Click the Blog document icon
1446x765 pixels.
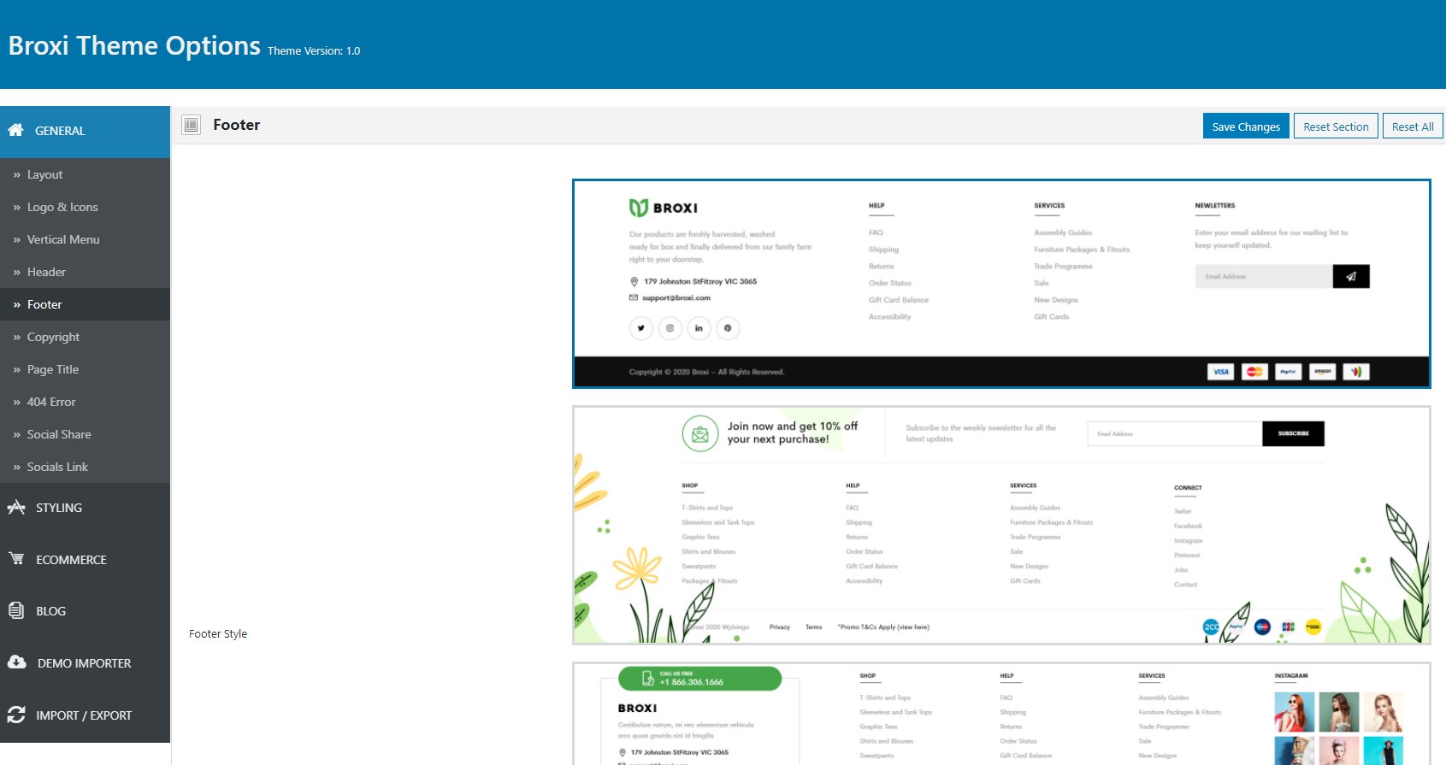[16, 610]
